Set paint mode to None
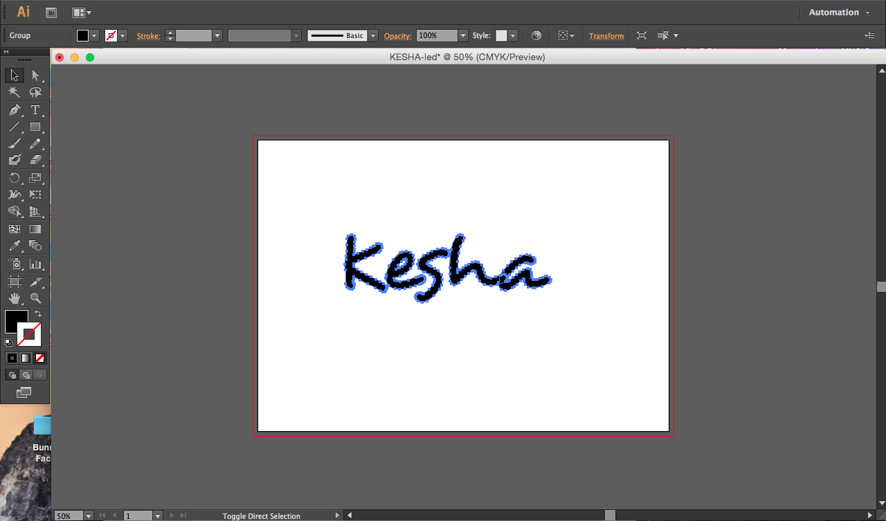 pyautogui.click(x=39, y=358)
